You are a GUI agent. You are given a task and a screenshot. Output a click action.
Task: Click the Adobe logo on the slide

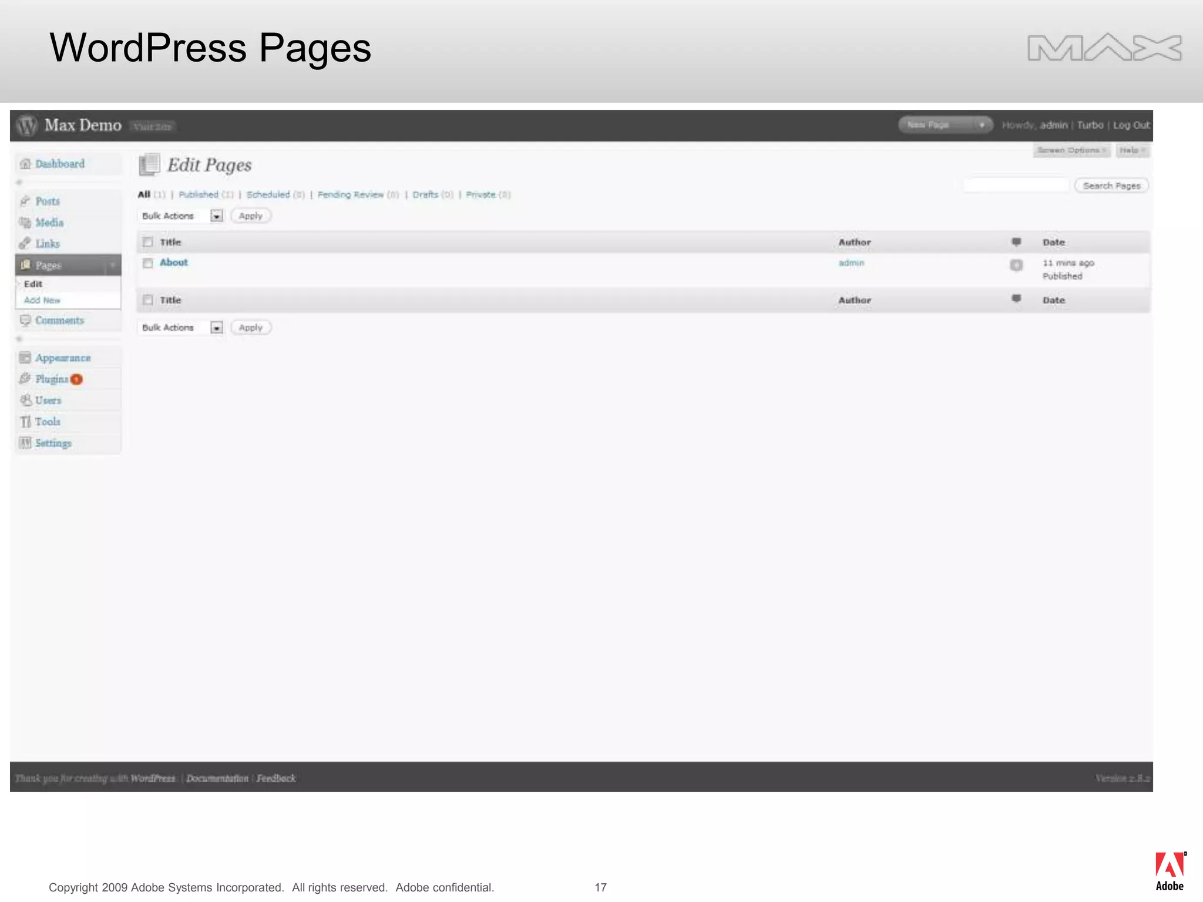[x=1170, y=871]
